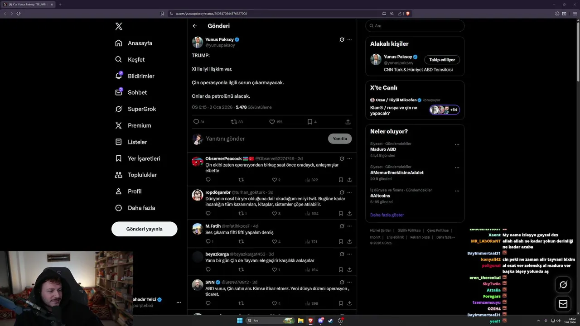Click the Yanıtla button
580x326 pixels.
(340, 139)
